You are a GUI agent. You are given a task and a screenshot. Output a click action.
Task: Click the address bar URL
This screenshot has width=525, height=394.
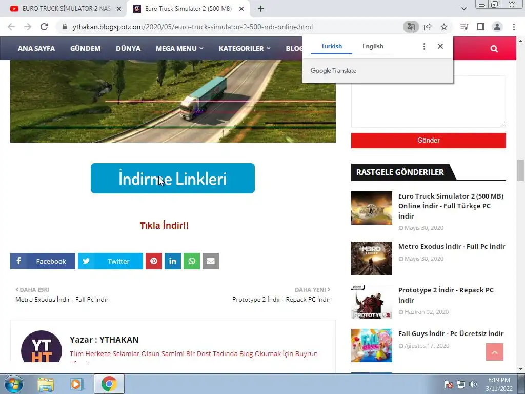click(x=193, y=27)
